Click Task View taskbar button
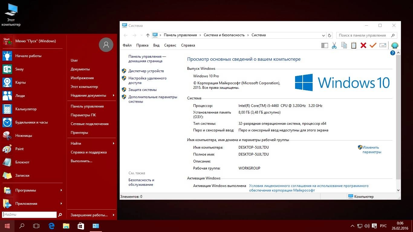 [x=36, y=226]
